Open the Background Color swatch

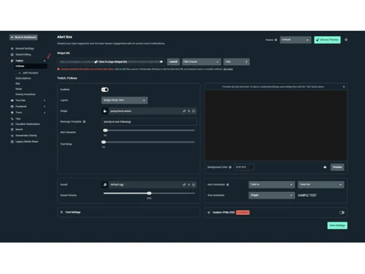pyautogui.click(x=251, y=167)
